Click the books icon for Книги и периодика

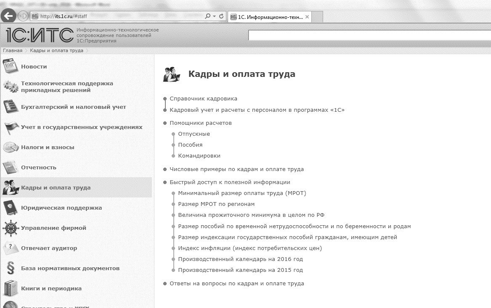click(11, 288)
